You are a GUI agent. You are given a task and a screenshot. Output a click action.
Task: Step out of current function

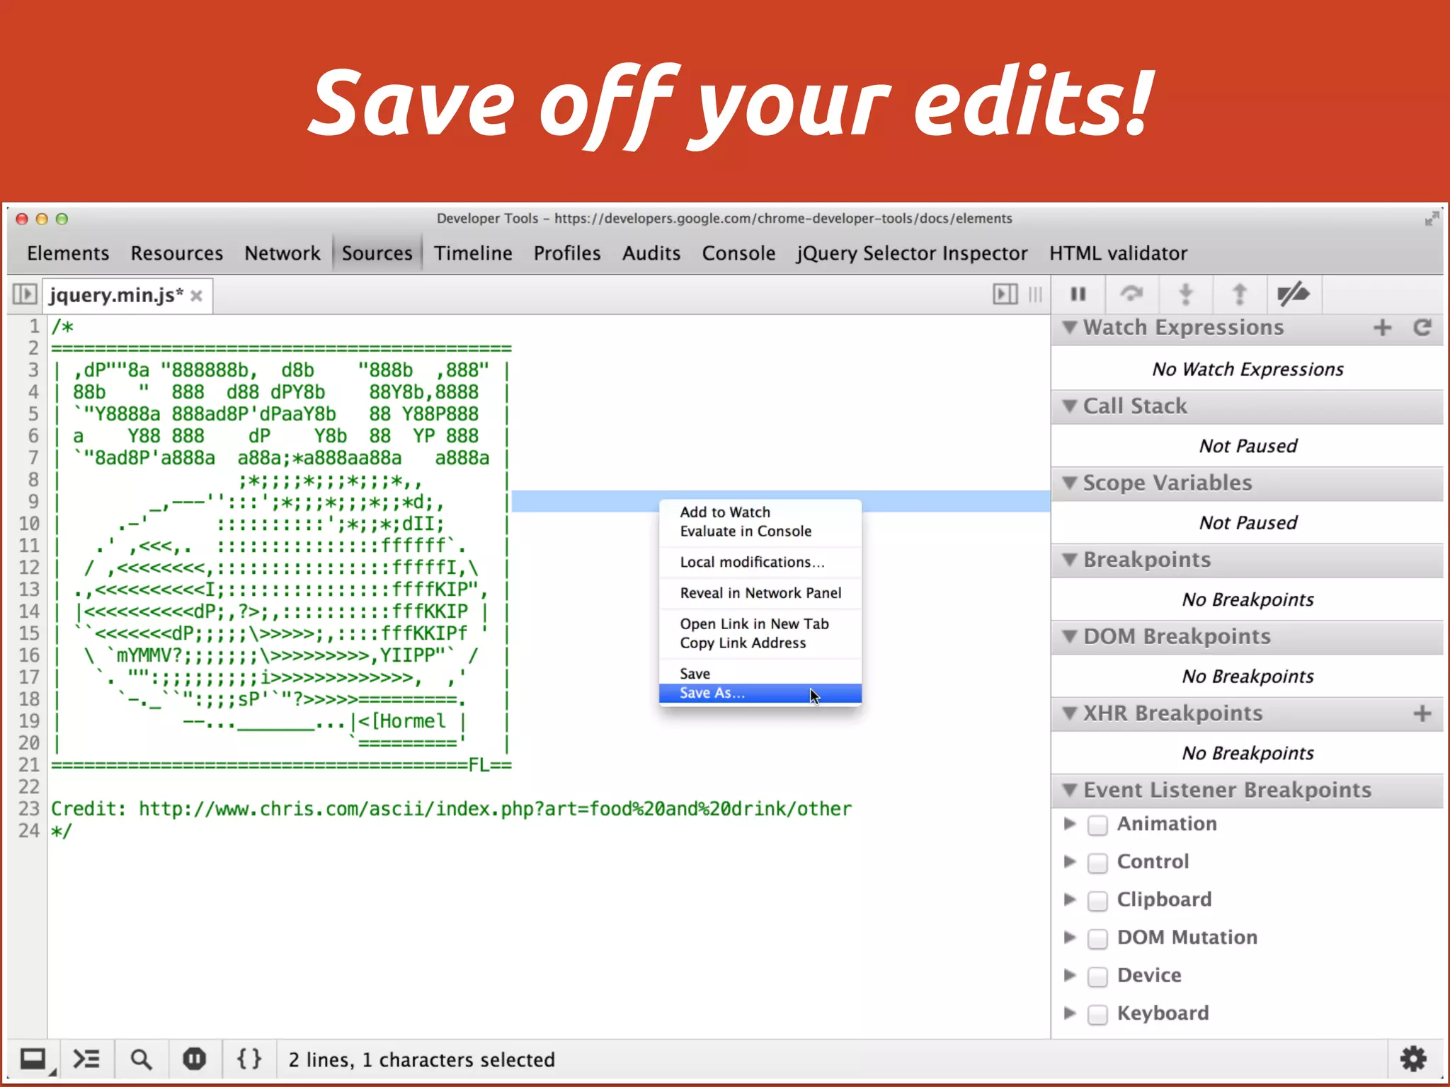click(1239, 294)
